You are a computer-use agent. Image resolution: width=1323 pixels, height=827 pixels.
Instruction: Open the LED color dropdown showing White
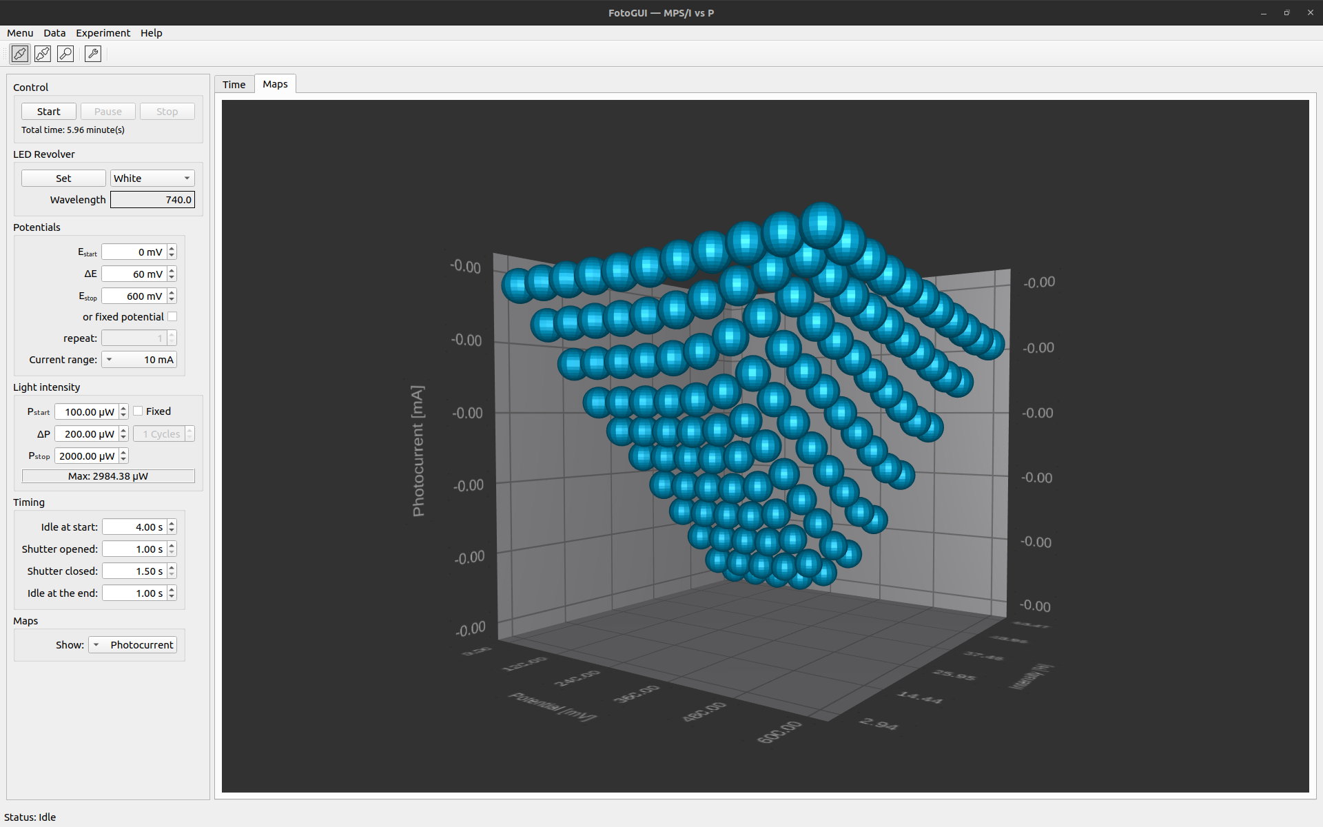tap(152, 178)
